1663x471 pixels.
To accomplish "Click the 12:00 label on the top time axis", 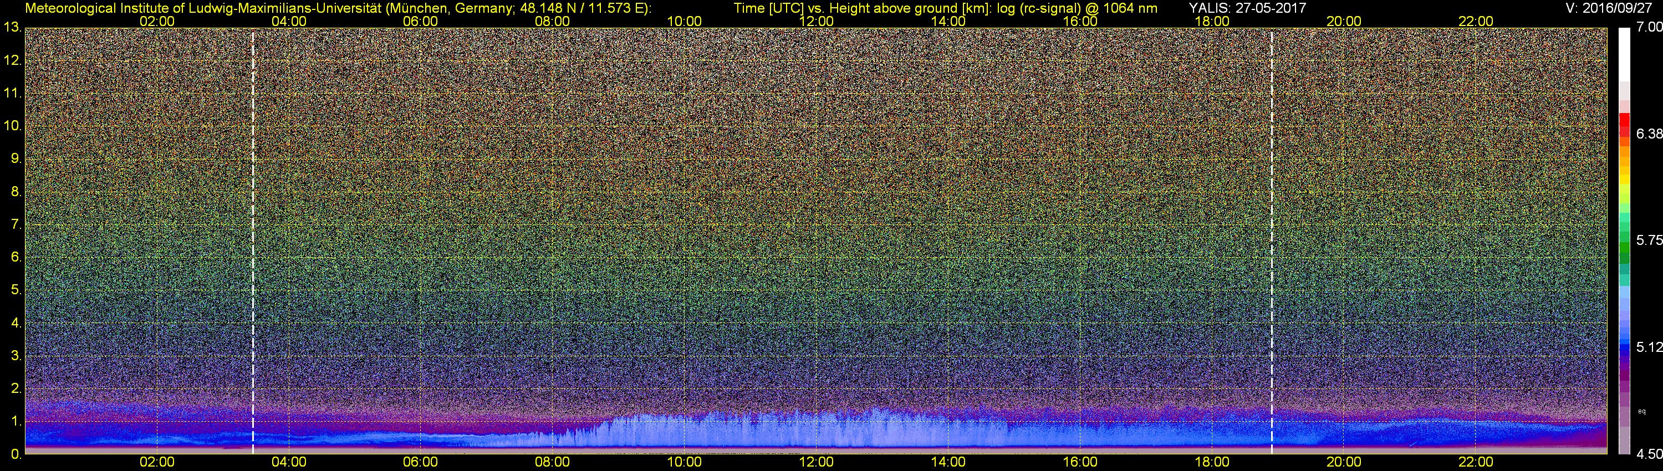I will pos(816,21).
